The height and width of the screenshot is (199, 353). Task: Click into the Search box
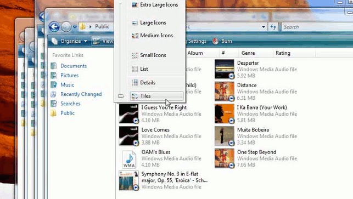(x=317, y=27)
